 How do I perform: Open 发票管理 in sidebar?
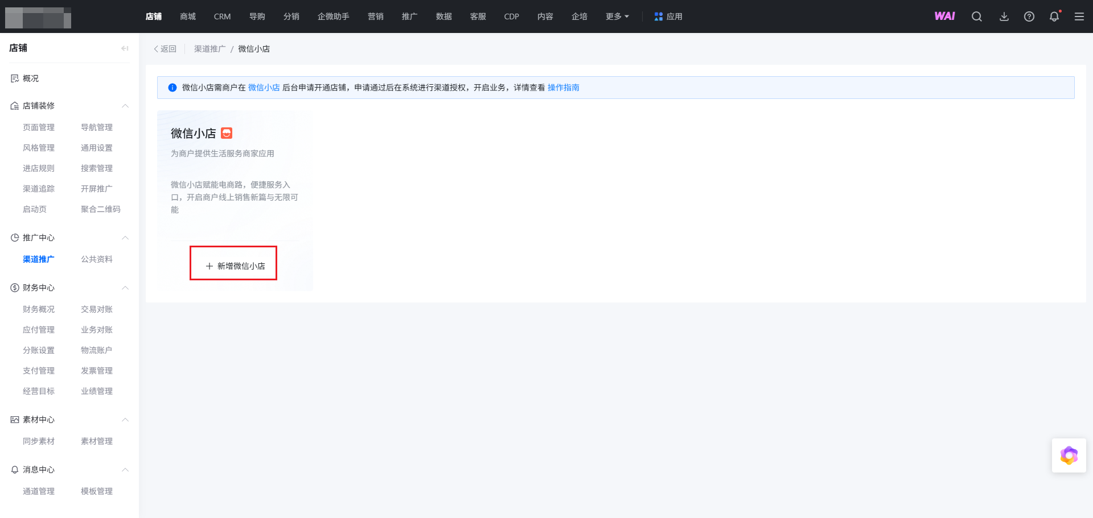click(97, 371)
